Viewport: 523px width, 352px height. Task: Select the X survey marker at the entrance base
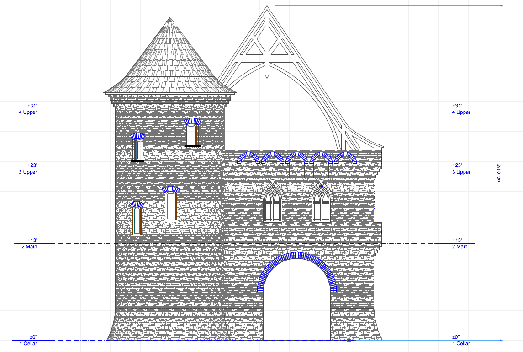click(x=349, y=341)
